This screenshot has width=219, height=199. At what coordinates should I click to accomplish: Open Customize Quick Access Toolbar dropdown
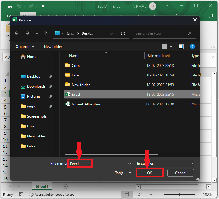(43, 6)
